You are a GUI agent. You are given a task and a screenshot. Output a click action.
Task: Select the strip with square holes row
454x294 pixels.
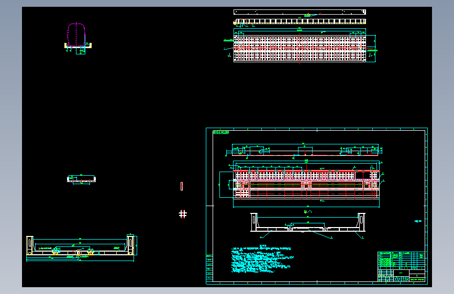point(300,21)
